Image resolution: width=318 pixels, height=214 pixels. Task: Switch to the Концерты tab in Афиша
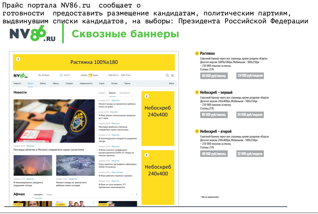(x=39, y=195)
